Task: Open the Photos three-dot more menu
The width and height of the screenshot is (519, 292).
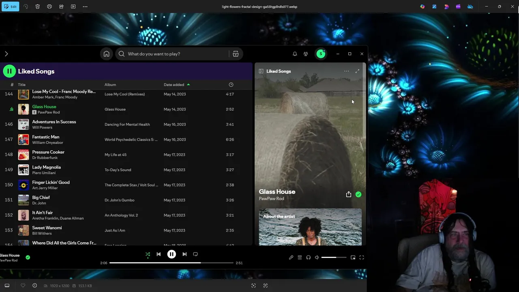Action: (x=85, y=6)
